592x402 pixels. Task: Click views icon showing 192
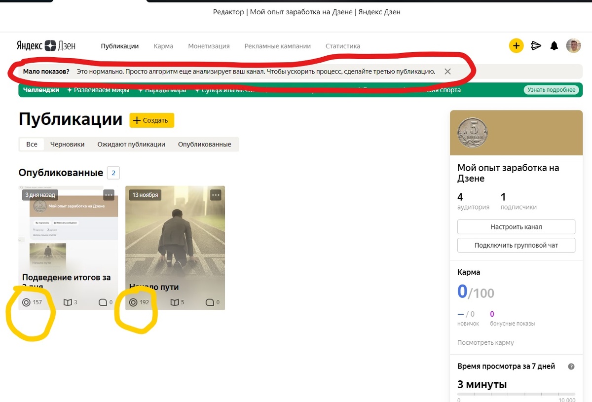pyautogui.click(x=133, y=302)
